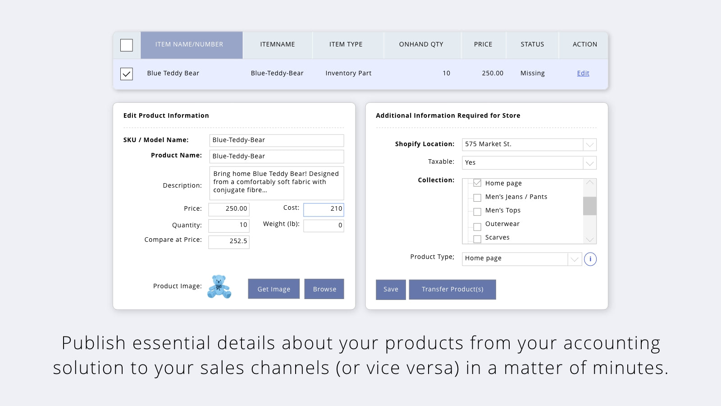
Task: Check the Scarves collection
Action: click(477, 239)
